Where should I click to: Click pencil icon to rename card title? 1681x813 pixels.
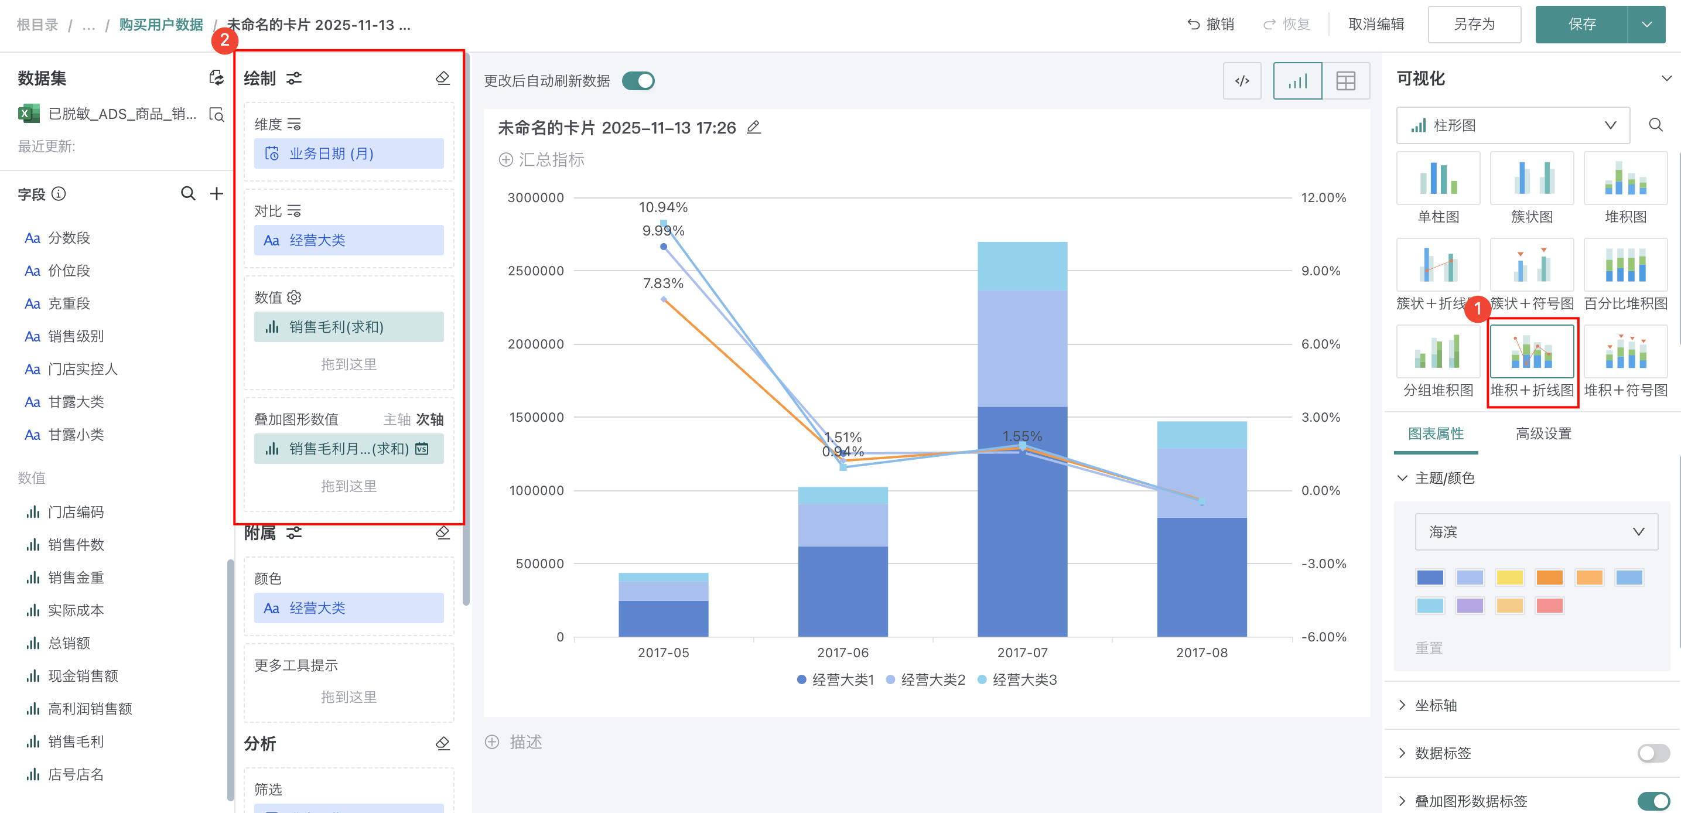coord(754,127)
